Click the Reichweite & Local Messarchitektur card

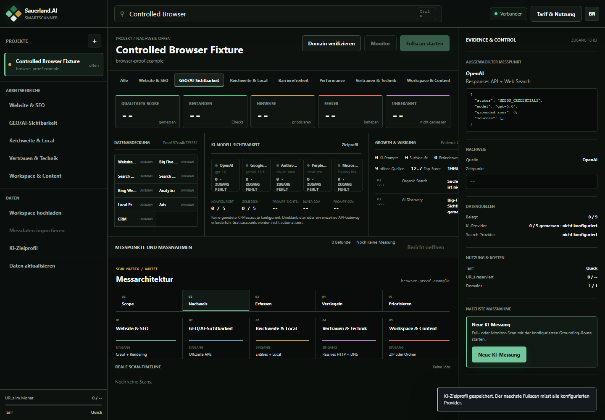coord(282,338)
